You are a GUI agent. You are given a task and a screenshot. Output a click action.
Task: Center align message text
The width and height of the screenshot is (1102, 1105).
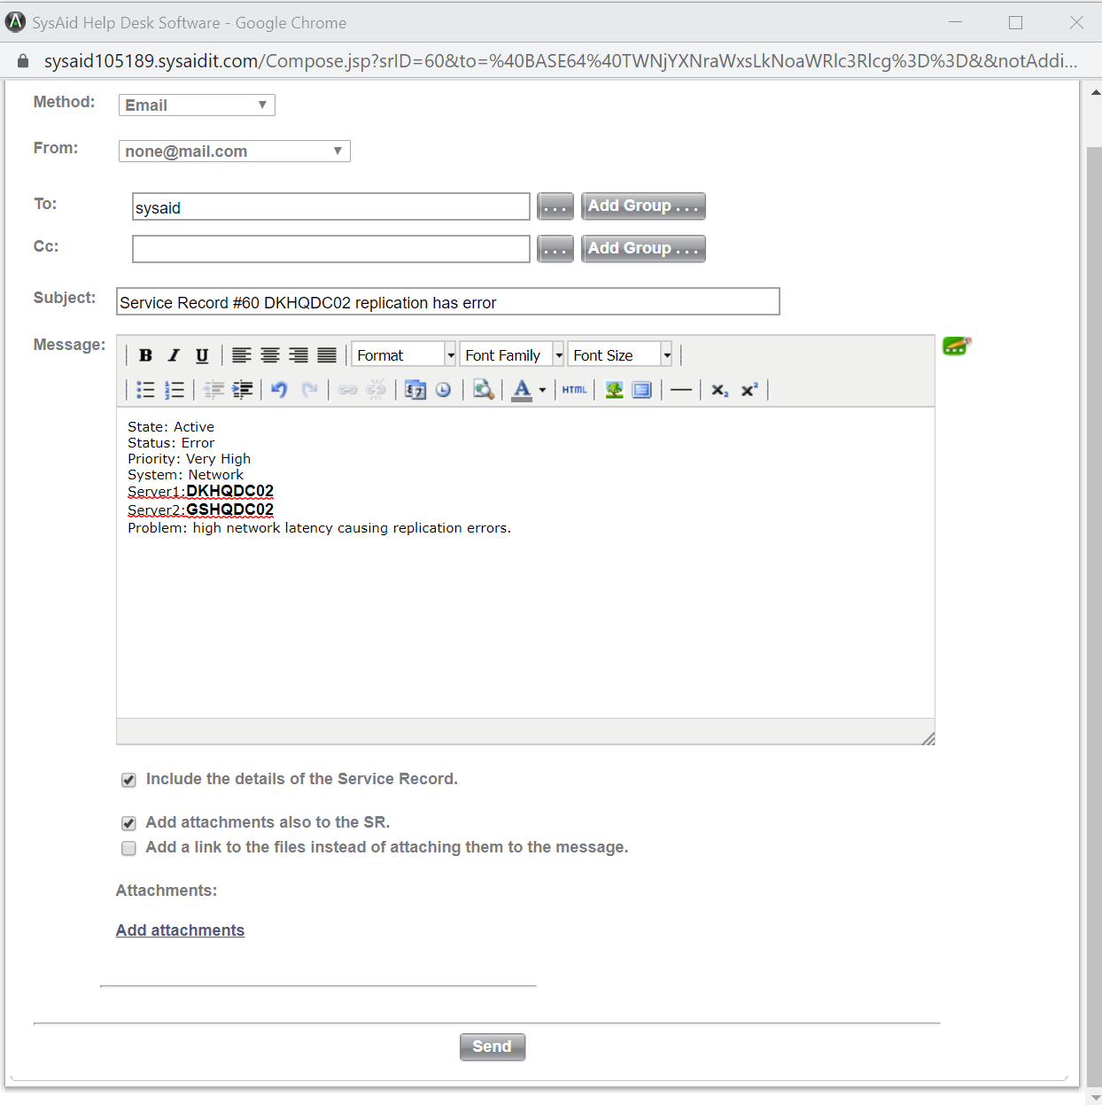point(270,355)
